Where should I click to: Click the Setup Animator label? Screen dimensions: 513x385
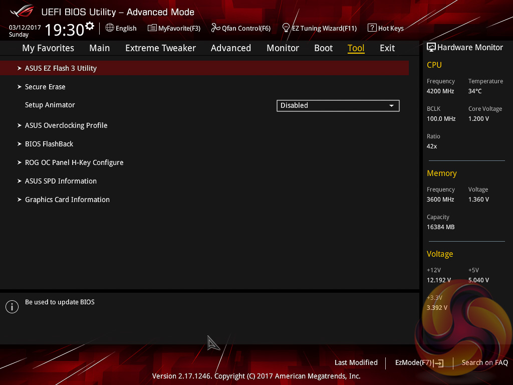point(50,105)
